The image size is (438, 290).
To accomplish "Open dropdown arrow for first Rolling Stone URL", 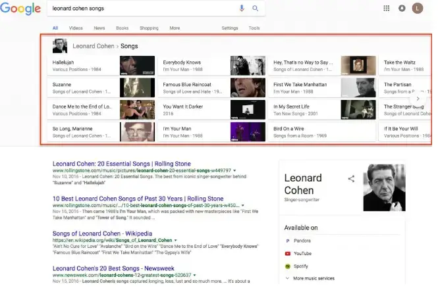I will click(x=234, y=170).
